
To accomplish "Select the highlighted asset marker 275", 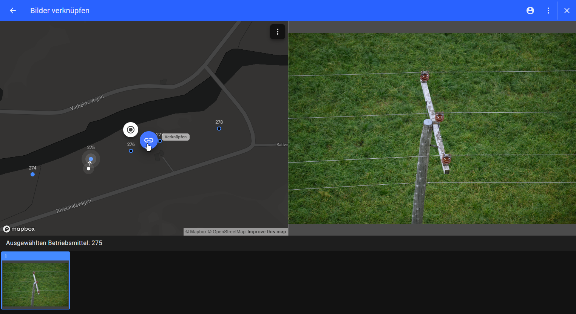I will (91, 159).
